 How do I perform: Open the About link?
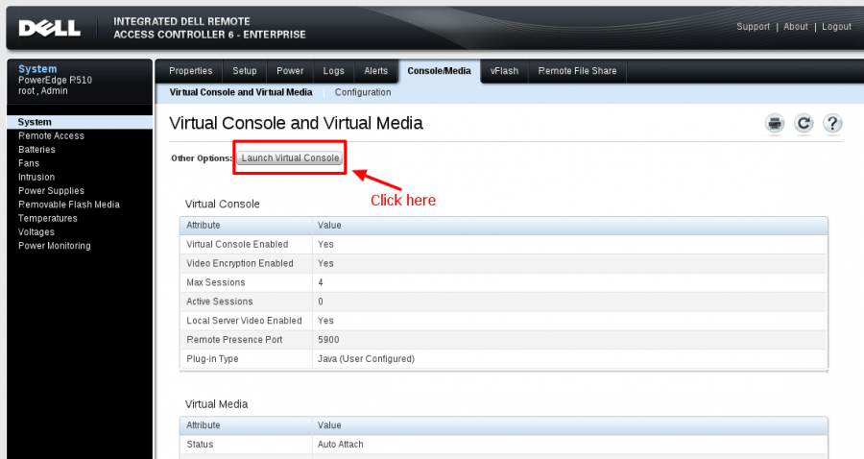click(796, 27)
